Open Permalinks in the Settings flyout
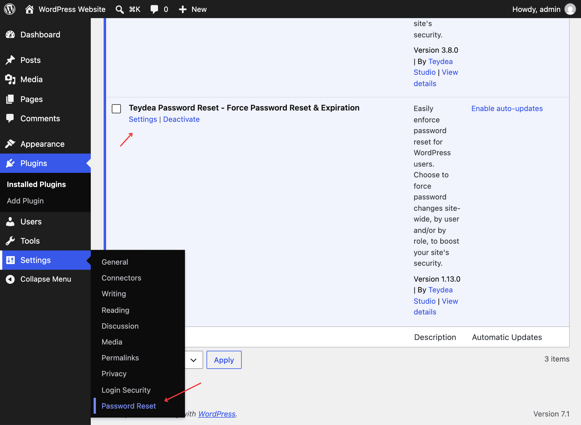The height and width of the screenshot is (425, 581). pos(120,358)
